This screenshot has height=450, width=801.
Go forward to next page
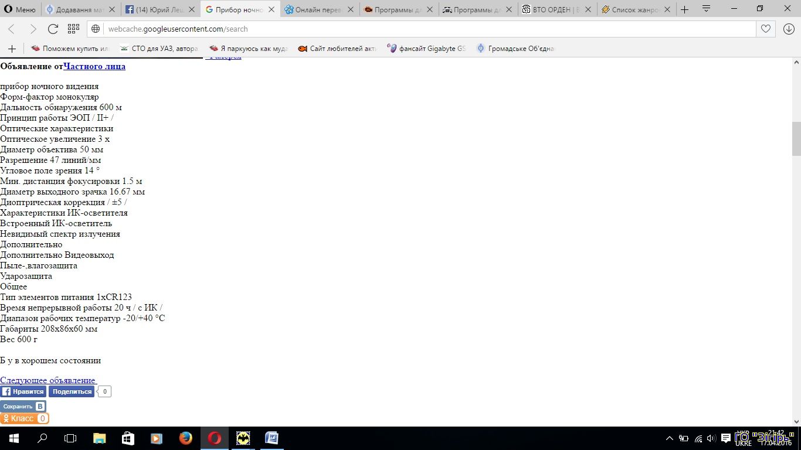click(32, 29)
